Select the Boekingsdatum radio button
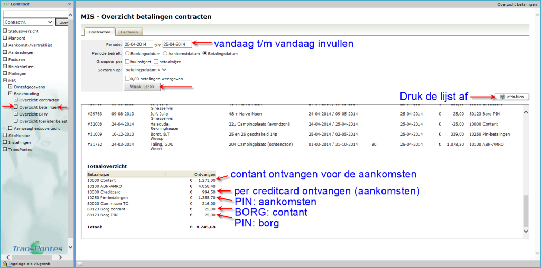 coord(127,53)
